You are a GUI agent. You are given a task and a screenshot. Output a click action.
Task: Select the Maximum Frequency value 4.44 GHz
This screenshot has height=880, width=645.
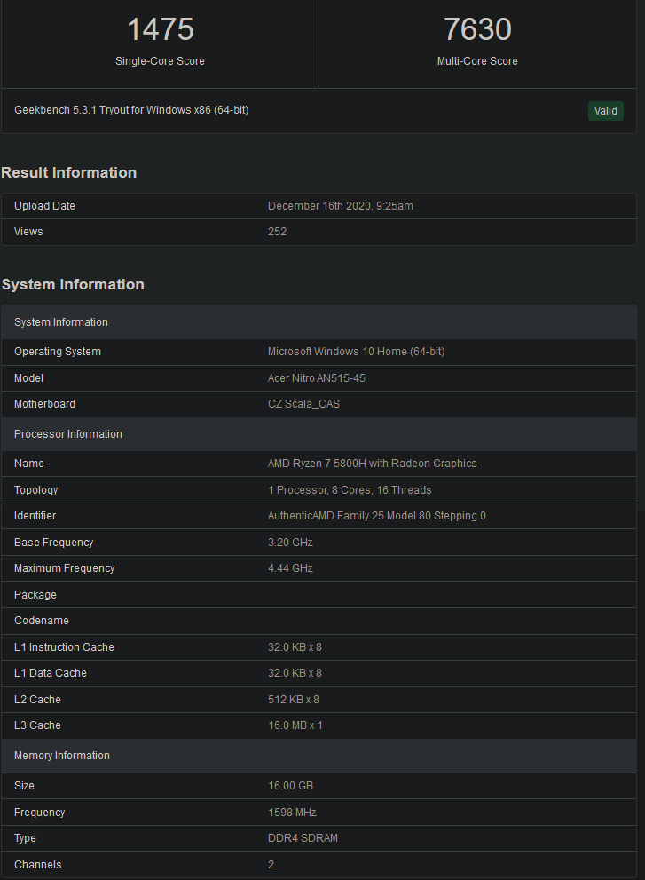290,567
